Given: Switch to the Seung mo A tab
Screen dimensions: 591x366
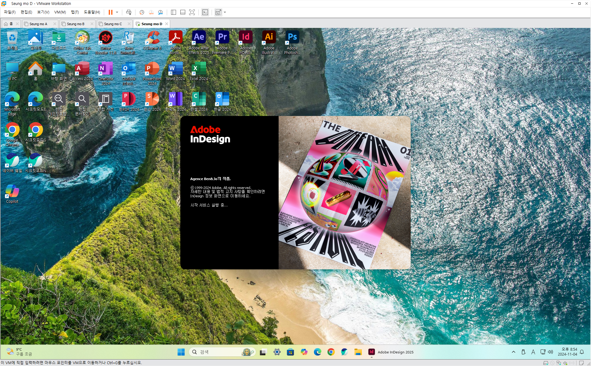Looking at the screenshot, I should pyautogui.click(x=38, y=24).
